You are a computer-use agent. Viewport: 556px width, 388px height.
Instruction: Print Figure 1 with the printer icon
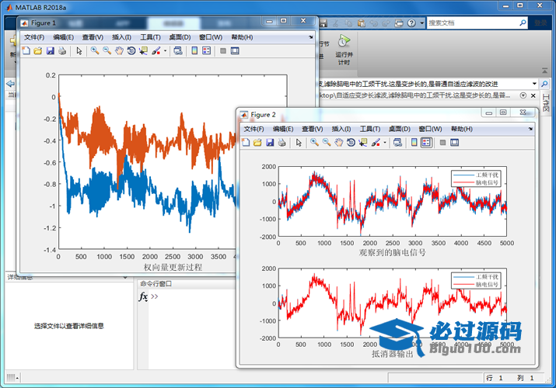(x=62, y=51)
